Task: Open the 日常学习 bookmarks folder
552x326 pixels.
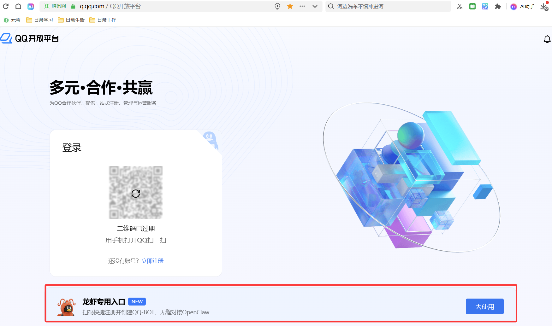Action: coord(39,20)
